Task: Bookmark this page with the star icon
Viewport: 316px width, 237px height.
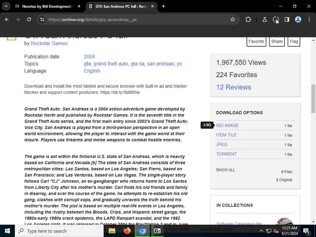Action: click(x=233, y=19)
